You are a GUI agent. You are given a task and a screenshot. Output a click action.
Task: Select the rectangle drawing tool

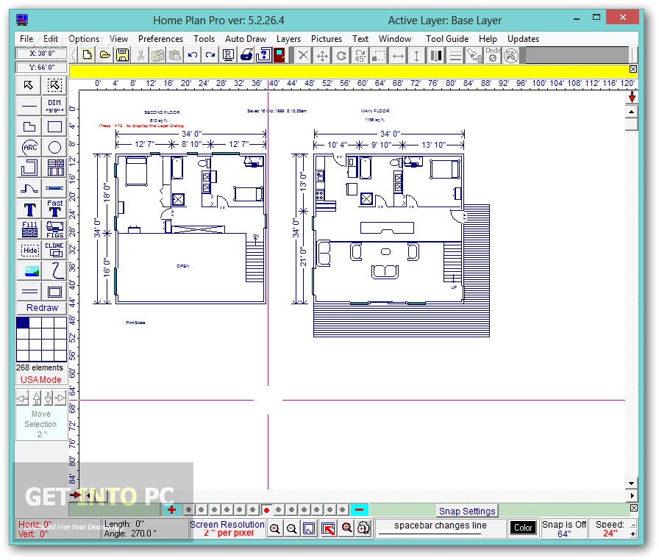click(x=56, y=126)
